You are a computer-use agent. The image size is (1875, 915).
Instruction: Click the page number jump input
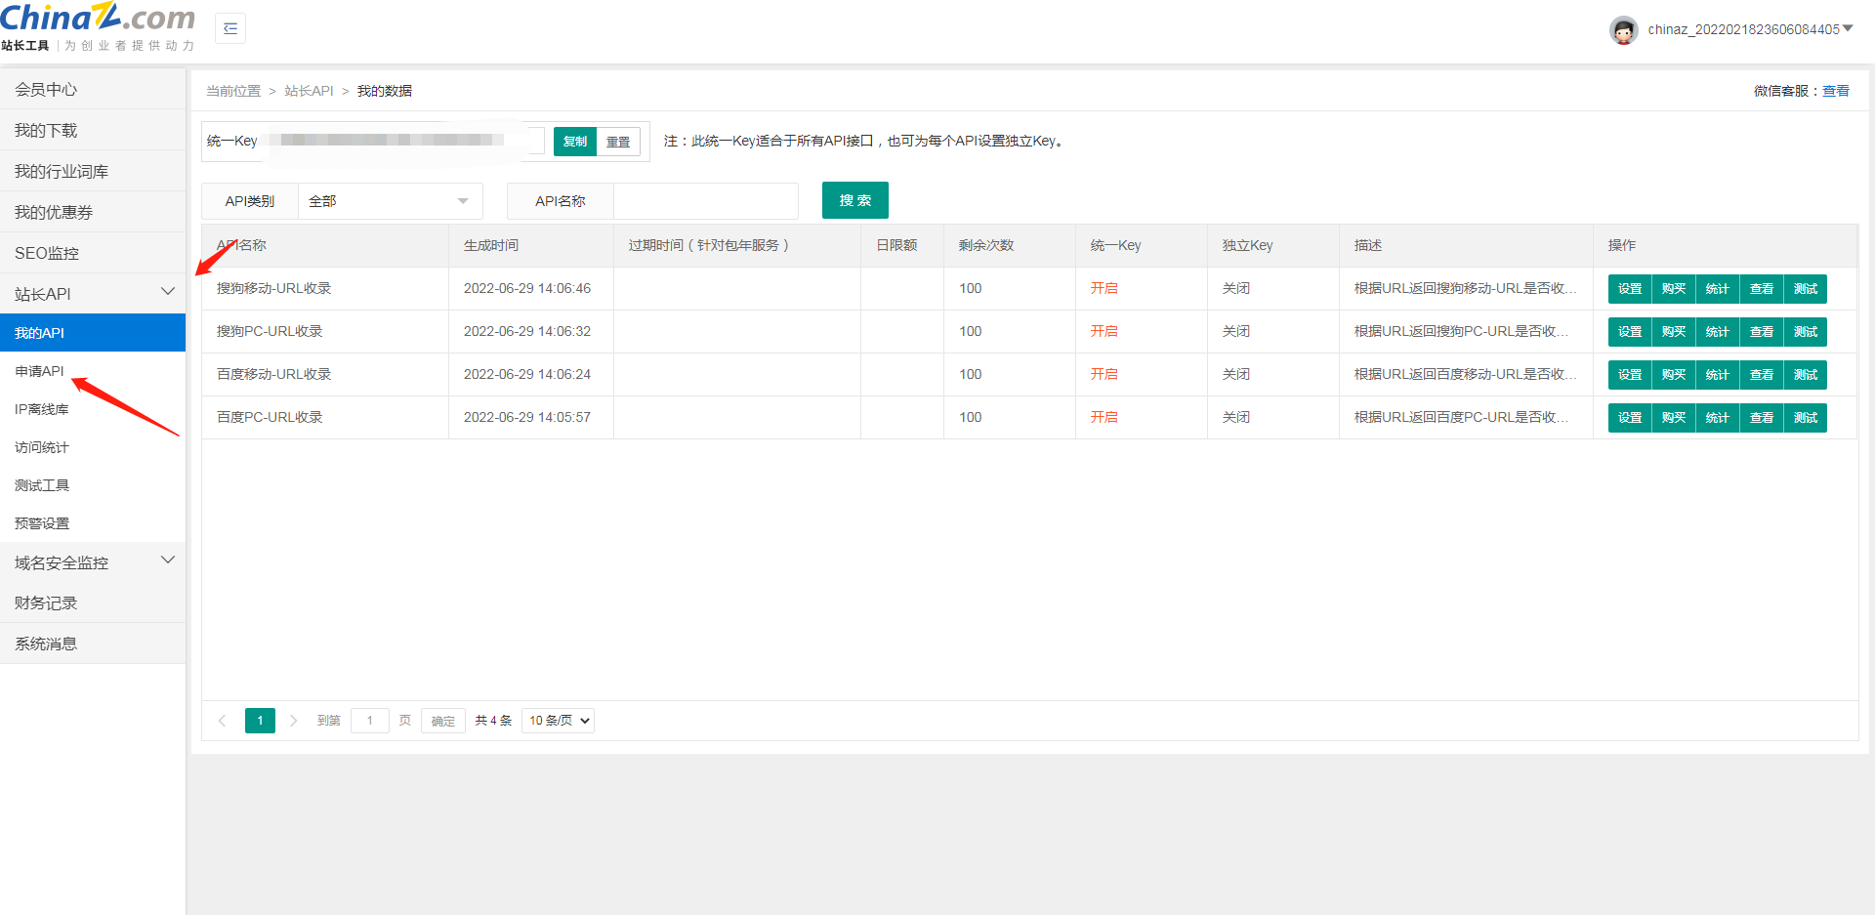(x=370, y=721)
